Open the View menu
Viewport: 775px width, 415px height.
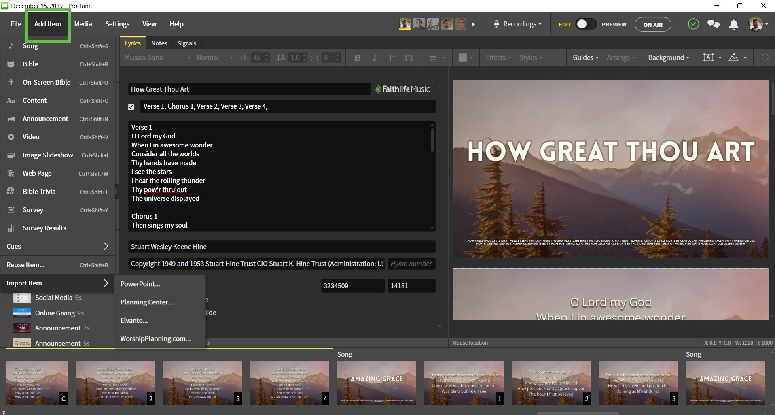pyautogui.click(x=149, y=24)
